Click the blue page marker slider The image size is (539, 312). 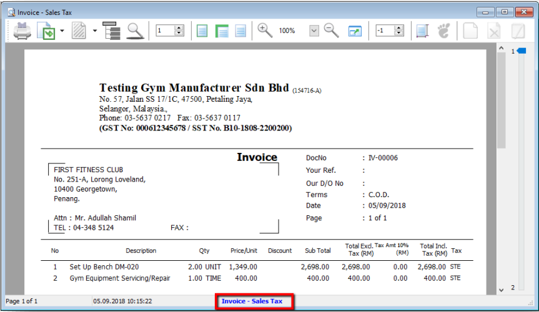(522, 51)
